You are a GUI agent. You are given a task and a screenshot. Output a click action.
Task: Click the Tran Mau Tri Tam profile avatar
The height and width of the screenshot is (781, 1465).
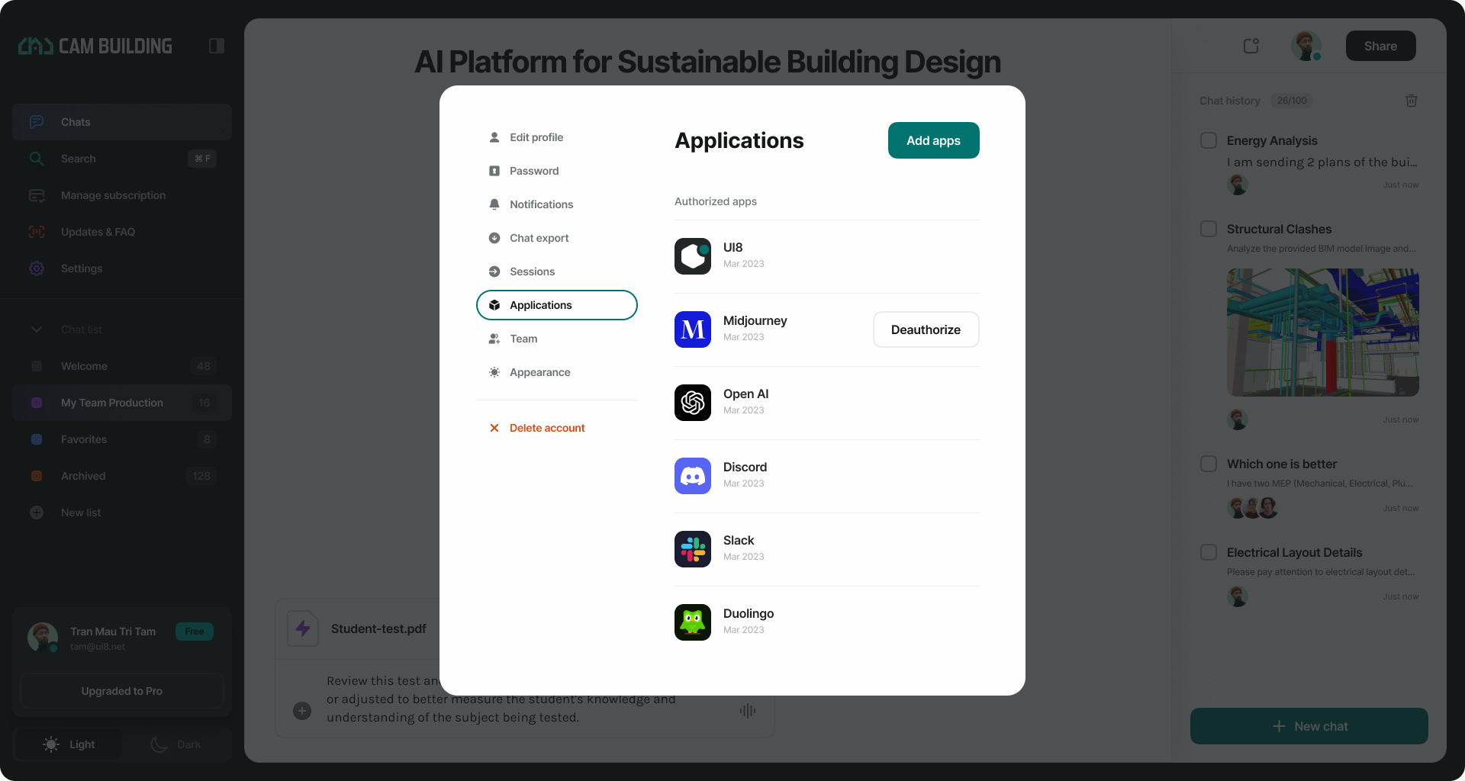[x=43, y=637]
